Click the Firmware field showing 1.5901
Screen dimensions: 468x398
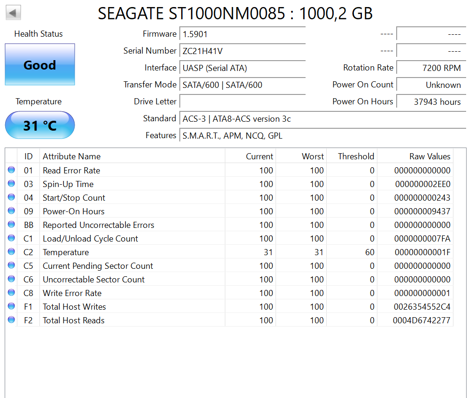(x=242, y=34)
